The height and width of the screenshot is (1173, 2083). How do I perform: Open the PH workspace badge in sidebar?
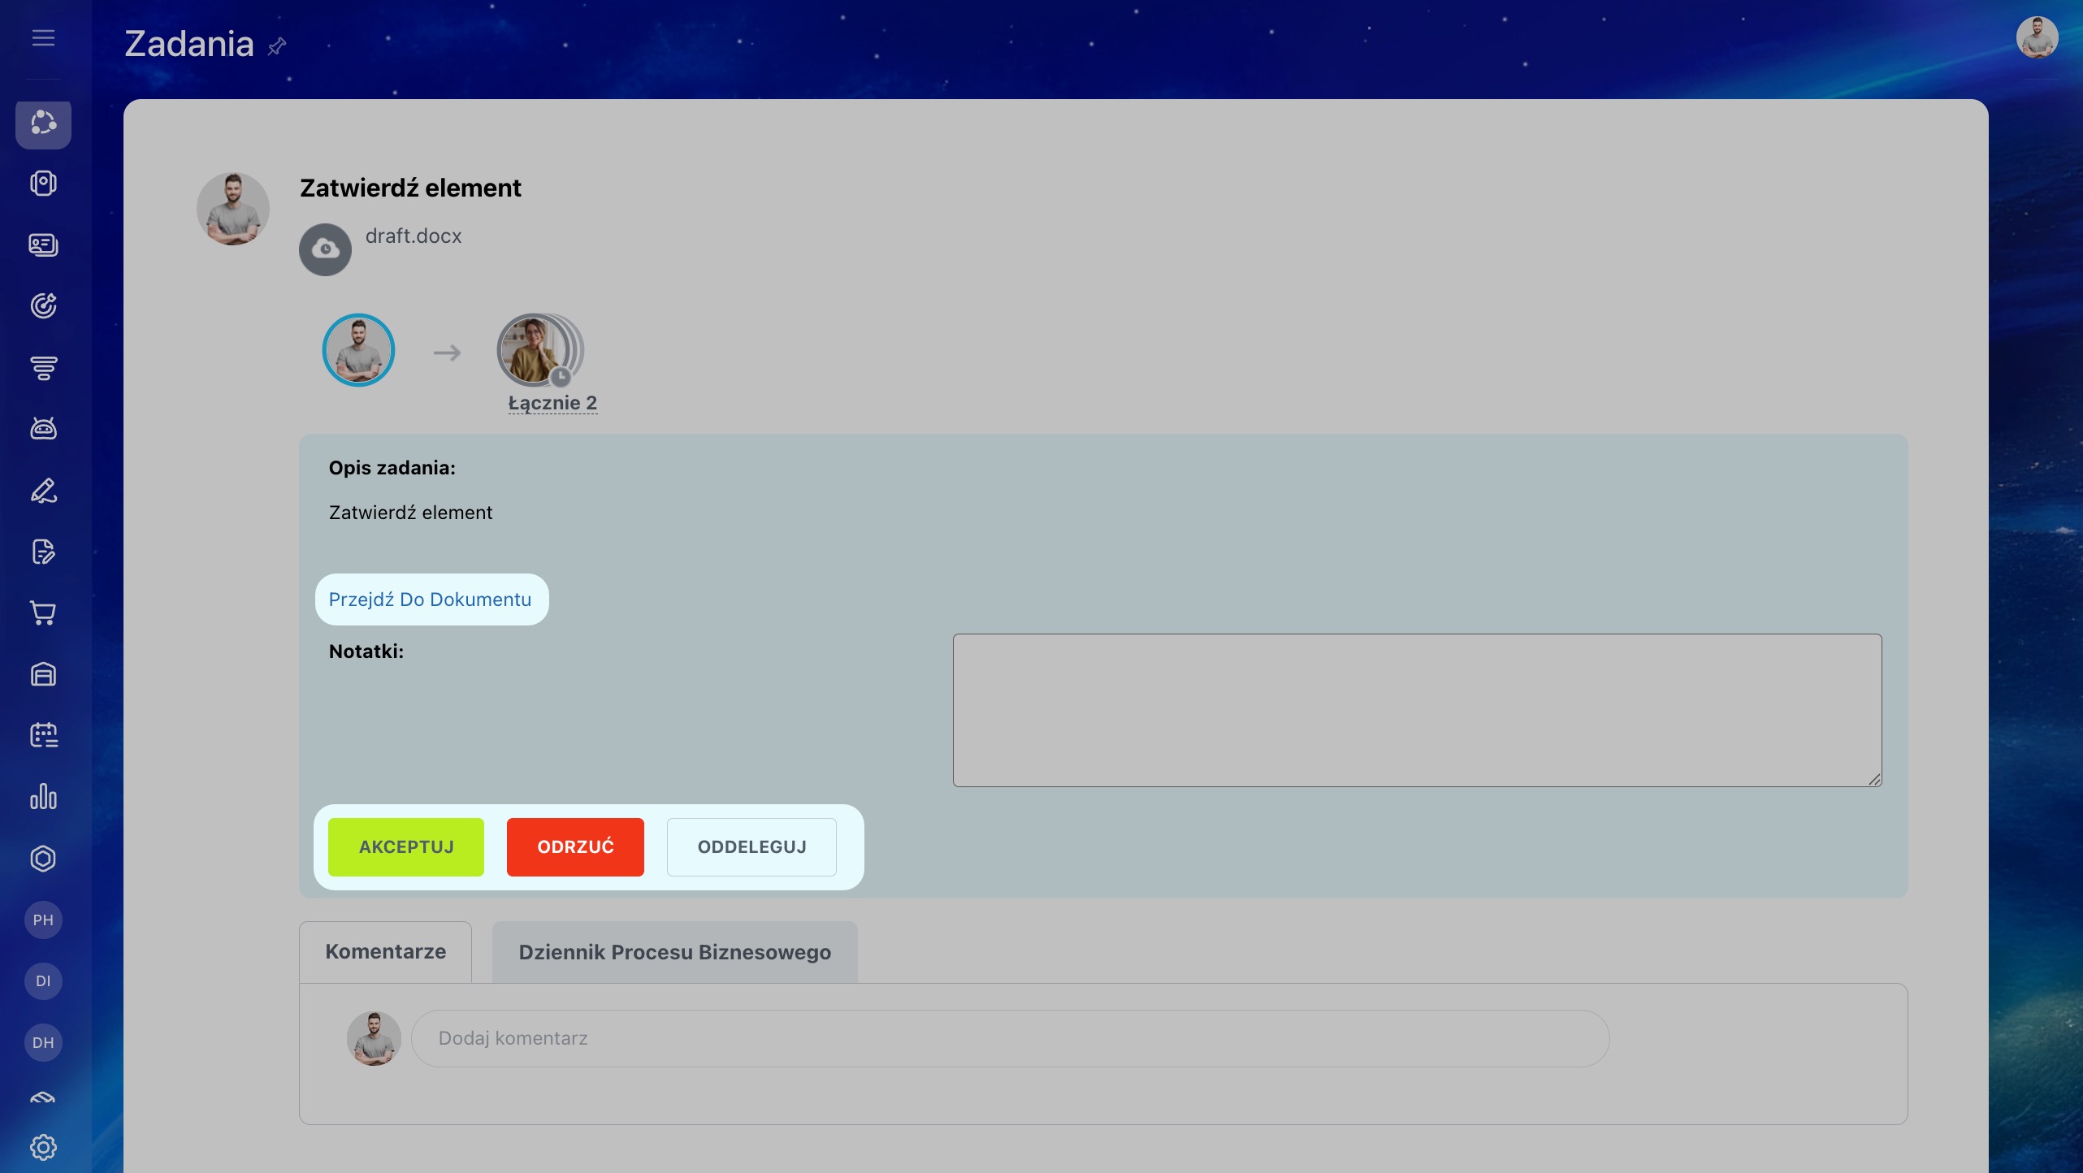pyautogui.click(x=43, y=920)
